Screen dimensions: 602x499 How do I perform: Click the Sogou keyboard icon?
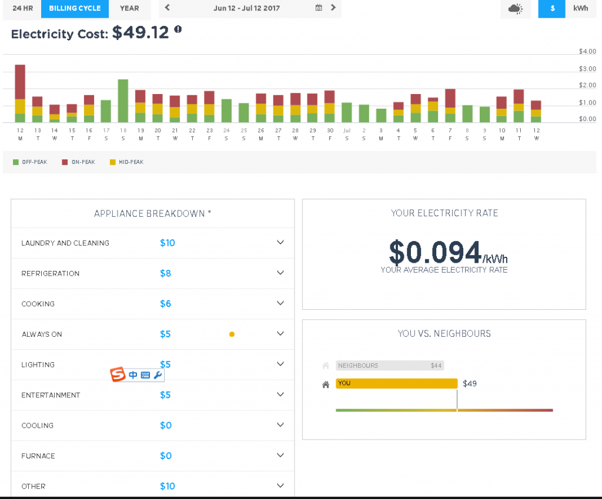145,375
